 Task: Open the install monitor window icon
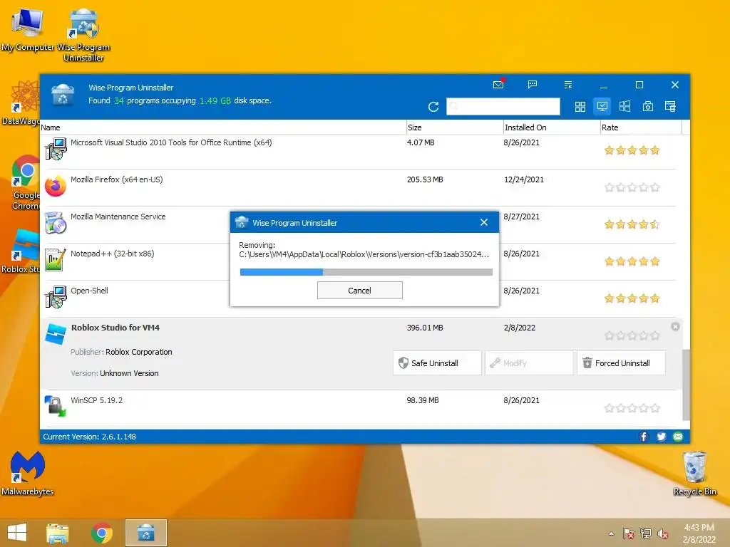[x=670, y=107]
